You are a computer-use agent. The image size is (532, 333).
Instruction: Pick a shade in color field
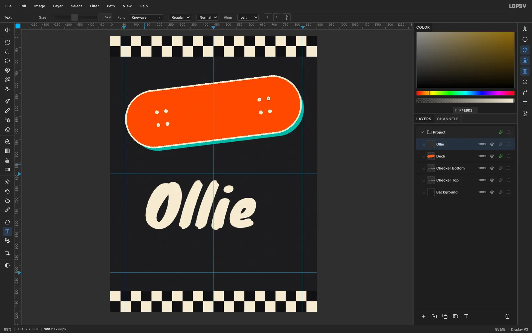click(465, 60)
